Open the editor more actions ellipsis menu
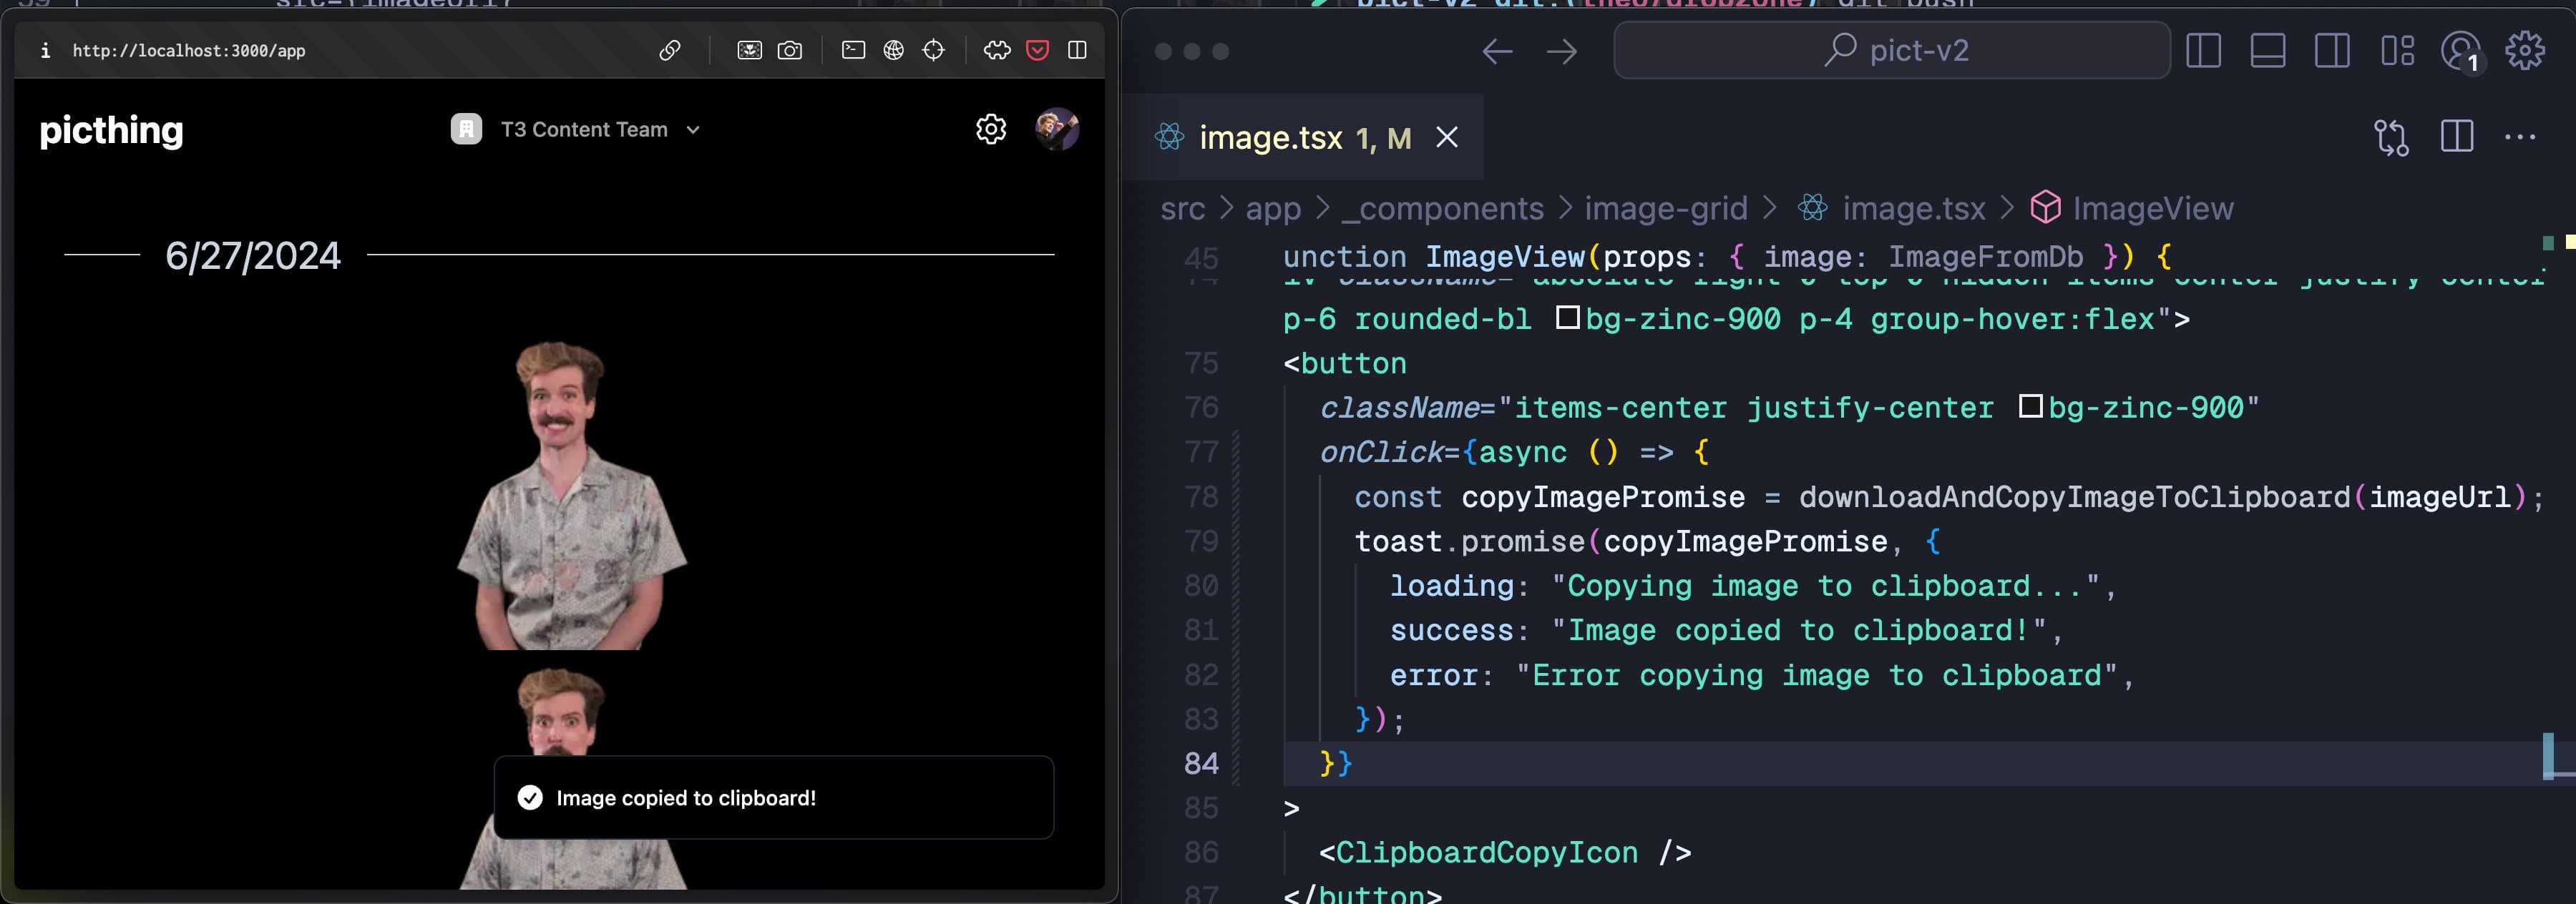The width and height of the screenshot is (2576, 904). [x=2519, y=137]
